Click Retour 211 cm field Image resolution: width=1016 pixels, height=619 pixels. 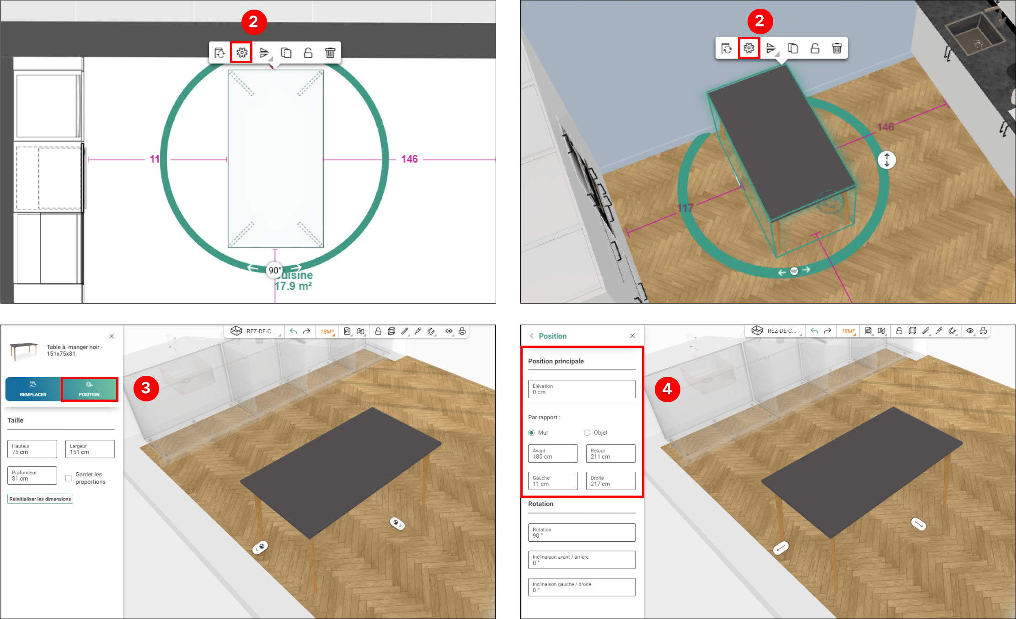(x=611, y=454)
